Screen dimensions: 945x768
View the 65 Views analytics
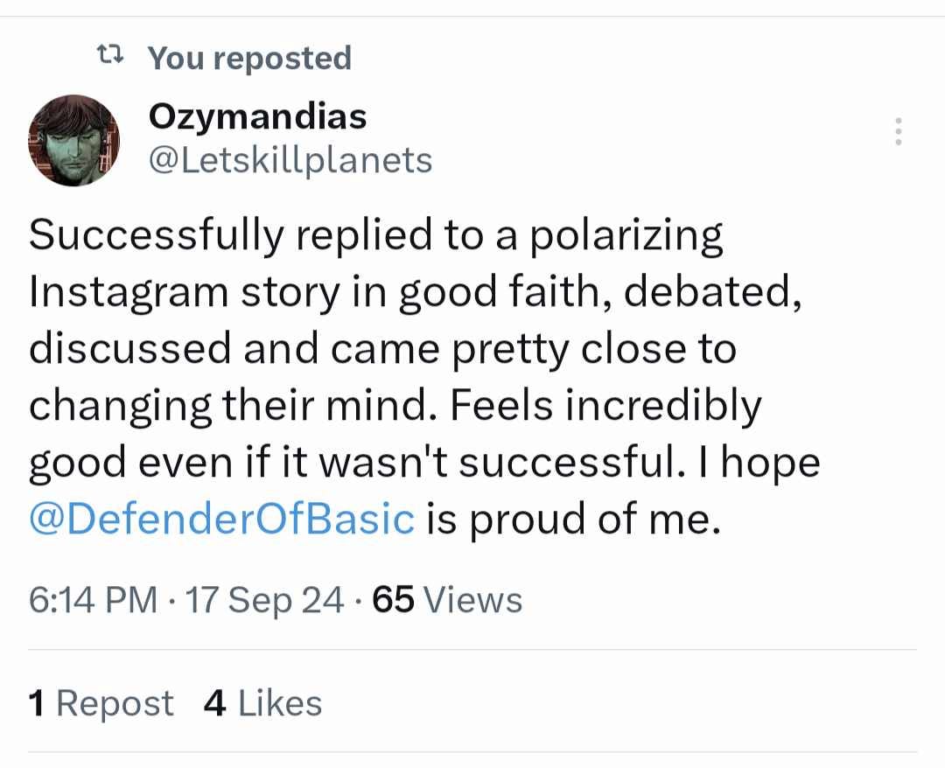pos(447,601)
